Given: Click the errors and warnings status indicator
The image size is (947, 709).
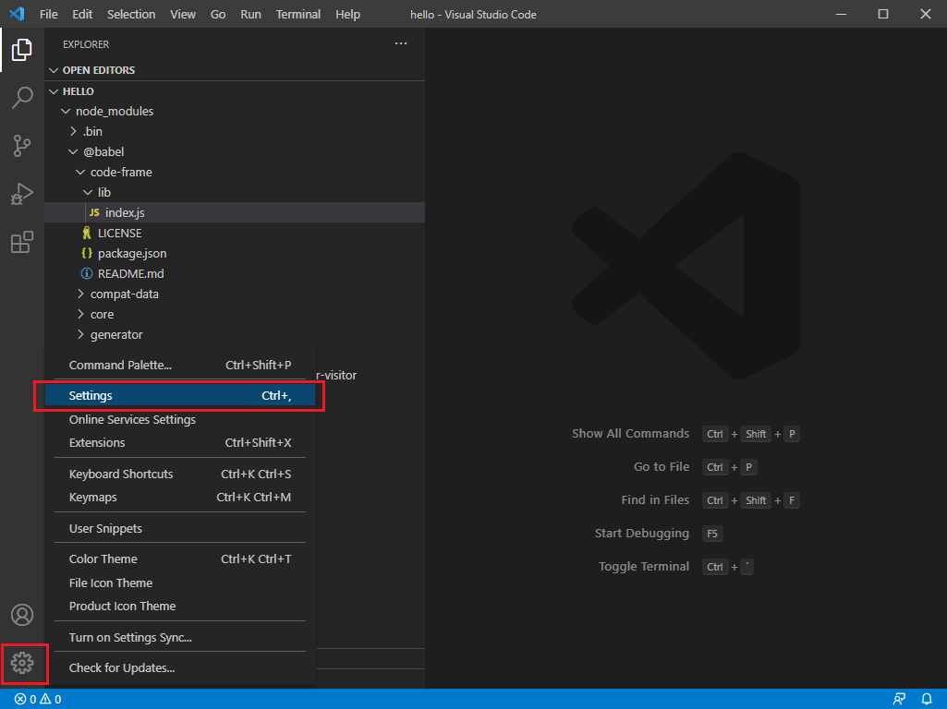Looking at the screenshot, I should click(38, 699).
